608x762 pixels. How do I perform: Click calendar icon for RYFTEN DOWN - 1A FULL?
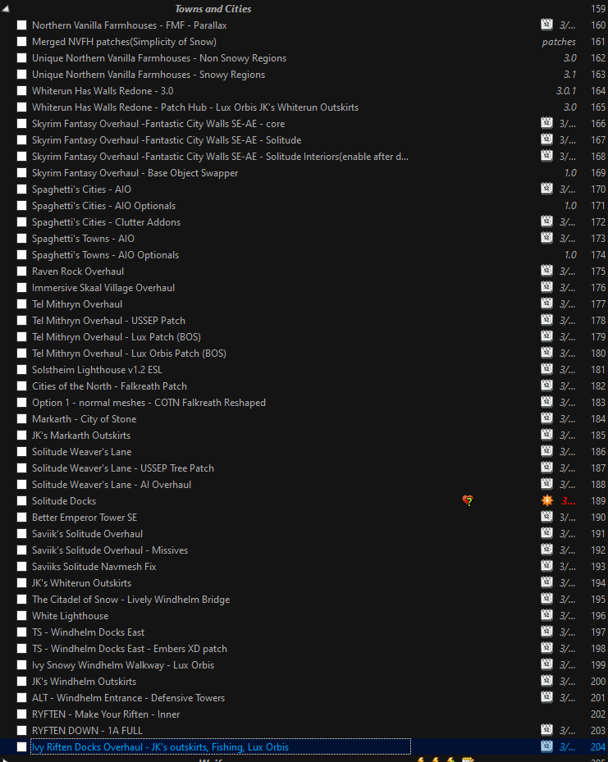[x=547, y=730]
